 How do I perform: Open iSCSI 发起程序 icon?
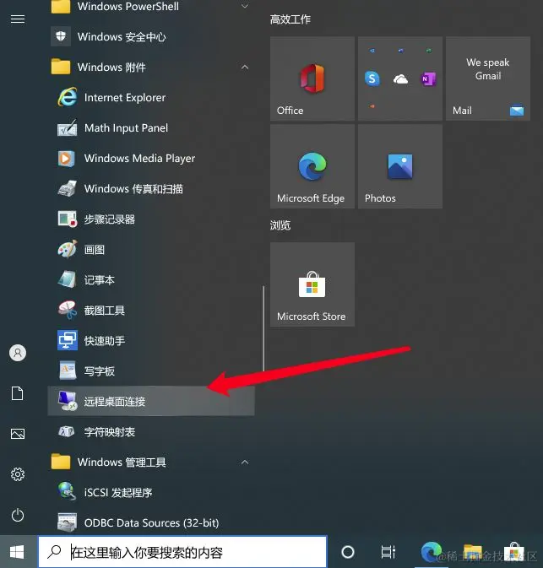[x=67, y=491]
